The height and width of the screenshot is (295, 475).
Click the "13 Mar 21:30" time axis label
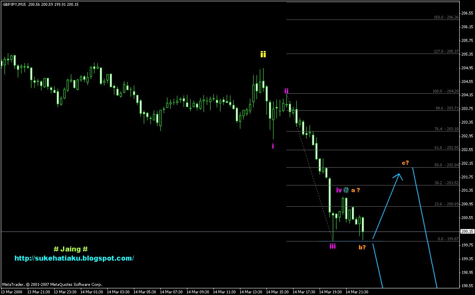(x=39, y=292)
